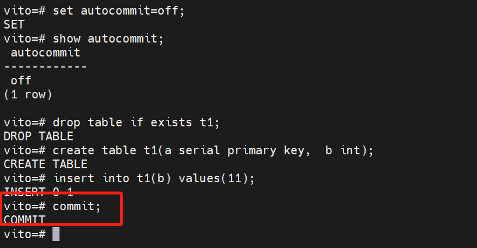477x248 pixels.
Task: Click the final empty "vito=#" prompt text
Action: point(24,234)
